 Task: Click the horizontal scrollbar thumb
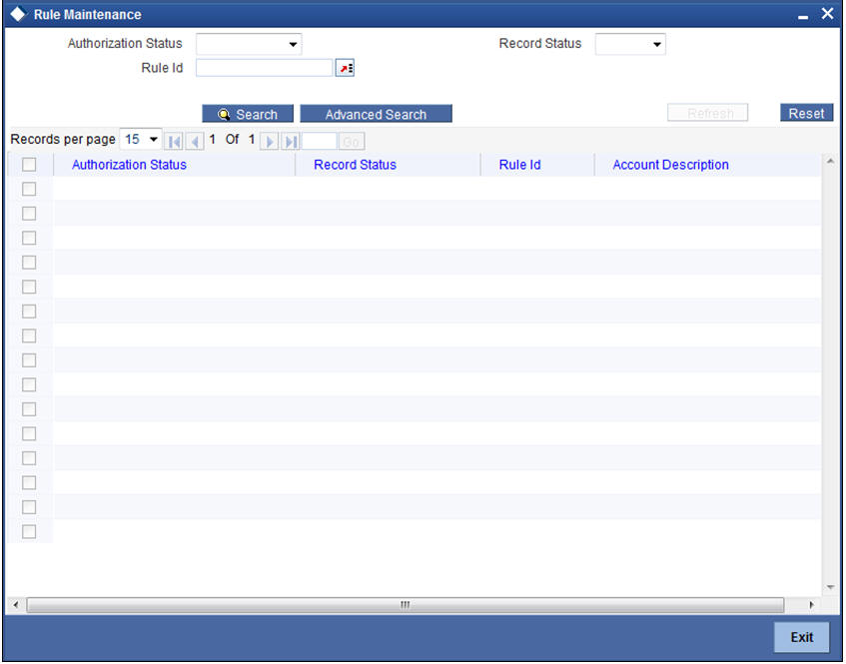click(406, 605)
